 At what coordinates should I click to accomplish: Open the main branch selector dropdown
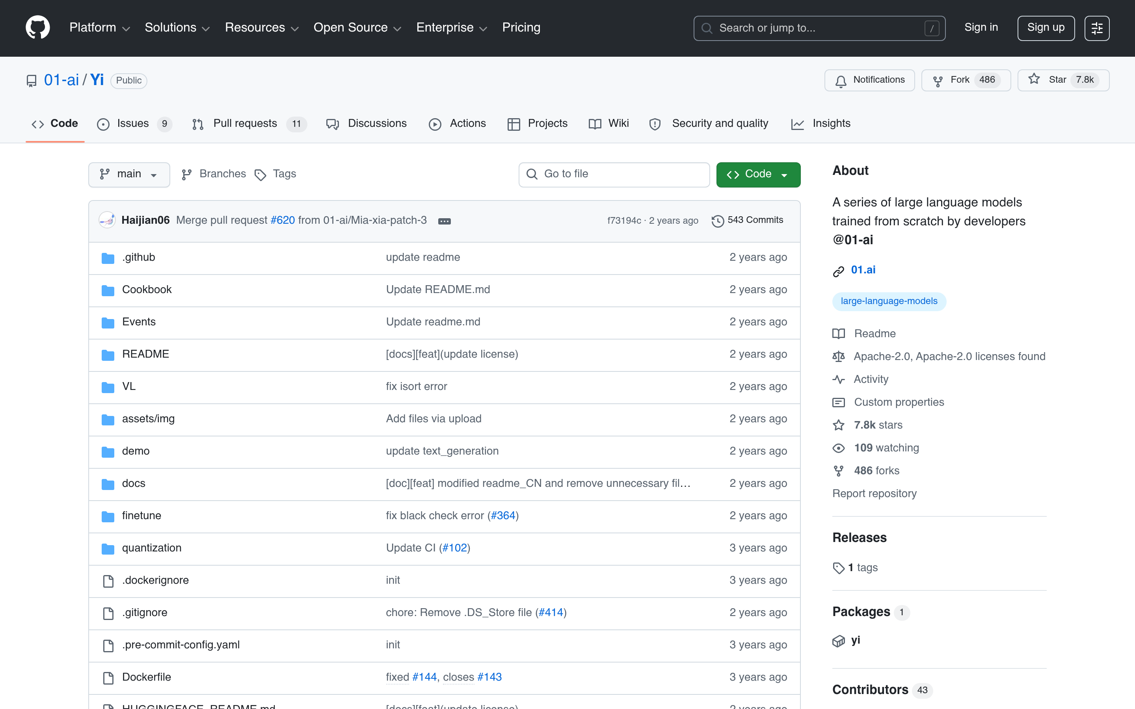click(x=129, y=174)
